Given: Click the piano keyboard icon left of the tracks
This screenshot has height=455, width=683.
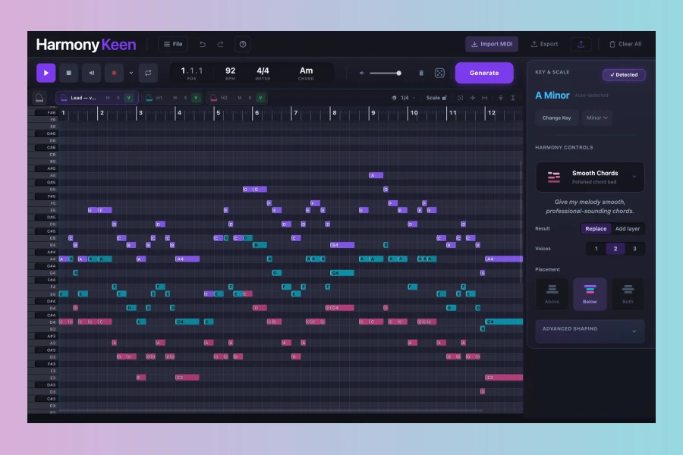Looking at the screenshot, I should 39,98.
